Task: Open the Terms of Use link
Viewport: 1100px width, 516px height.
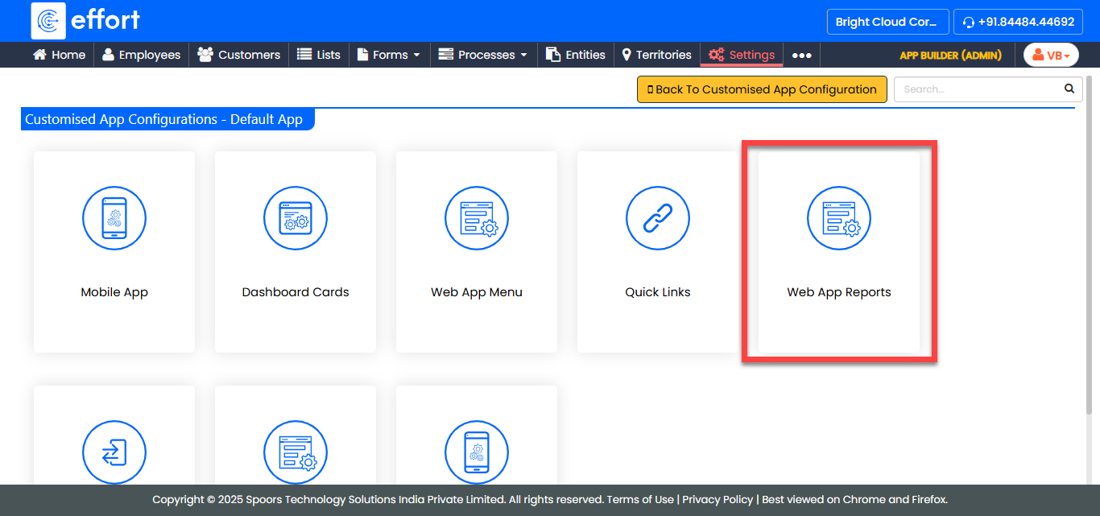Action: click(640, 499)
